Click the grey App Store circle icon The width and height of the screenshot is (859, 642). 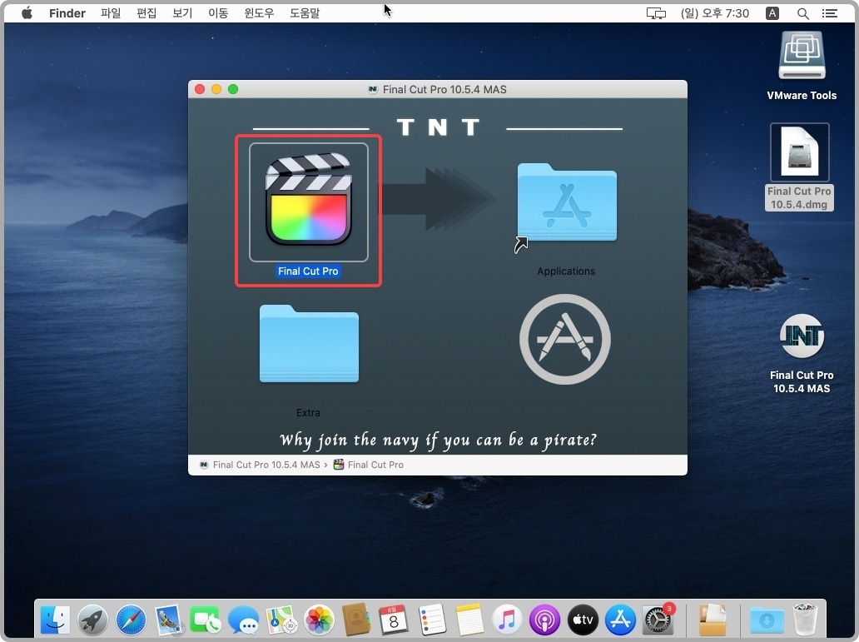[x=565, y=340]
